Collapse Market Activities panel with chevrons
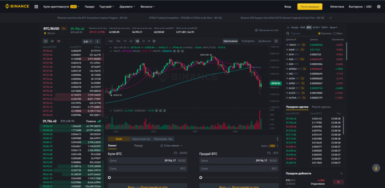Viewport: 385px width, 188px height. tap(341, 173)
